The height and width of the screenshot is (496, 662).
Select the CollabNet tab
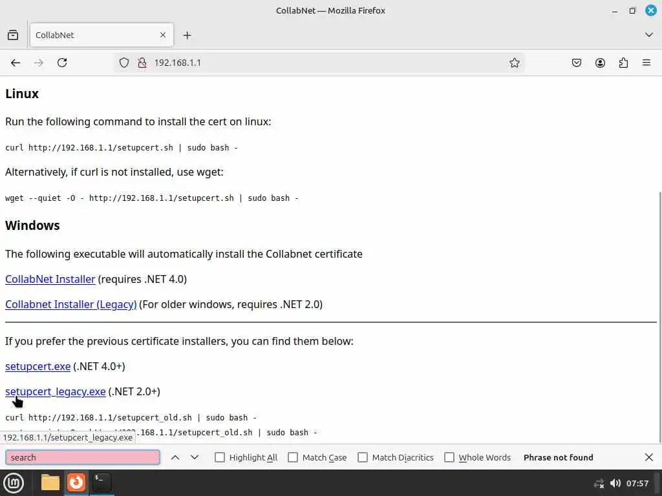(101, 35)
